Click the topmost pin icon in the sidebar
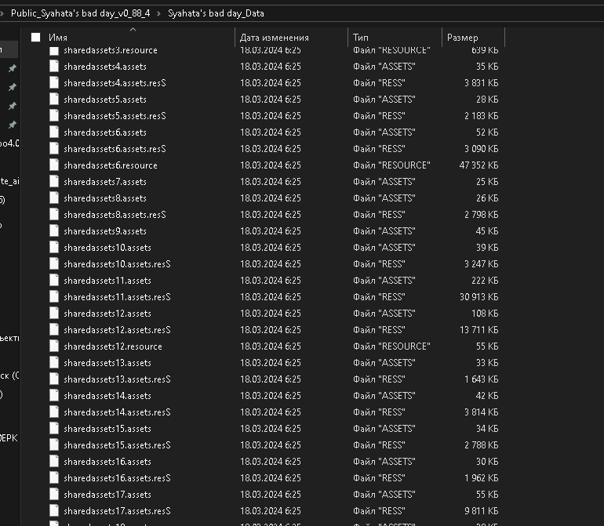Screen dimensions: 604x526 tap(12, 68)
